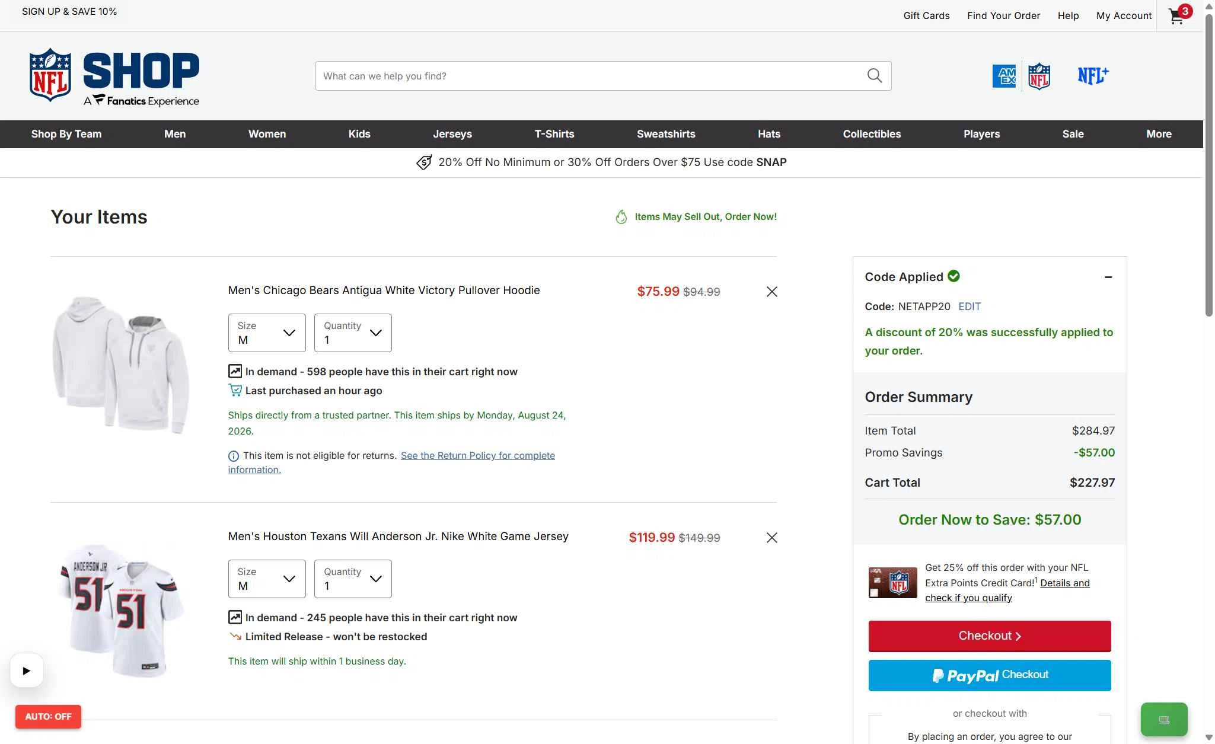Screen dimensions: 1215x744
Task: Open the Shop By Team menu
Action: (x=66, y=134)
